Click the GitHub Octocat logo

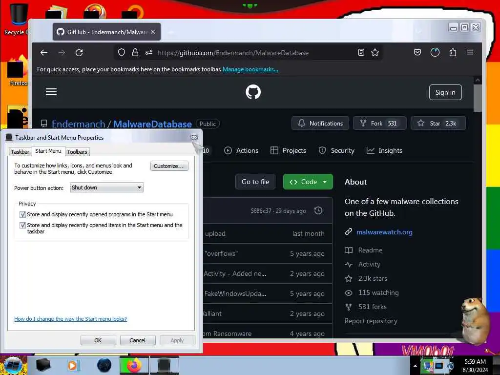click(253, 92)
